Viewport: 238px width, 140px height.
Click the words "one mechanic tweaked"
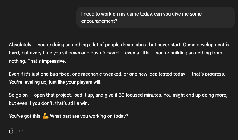[97, 74]
